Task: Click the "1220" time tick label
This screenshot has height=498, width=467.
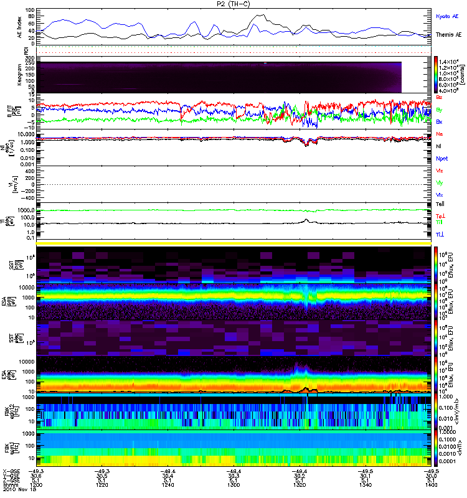Action: point(102,485)
